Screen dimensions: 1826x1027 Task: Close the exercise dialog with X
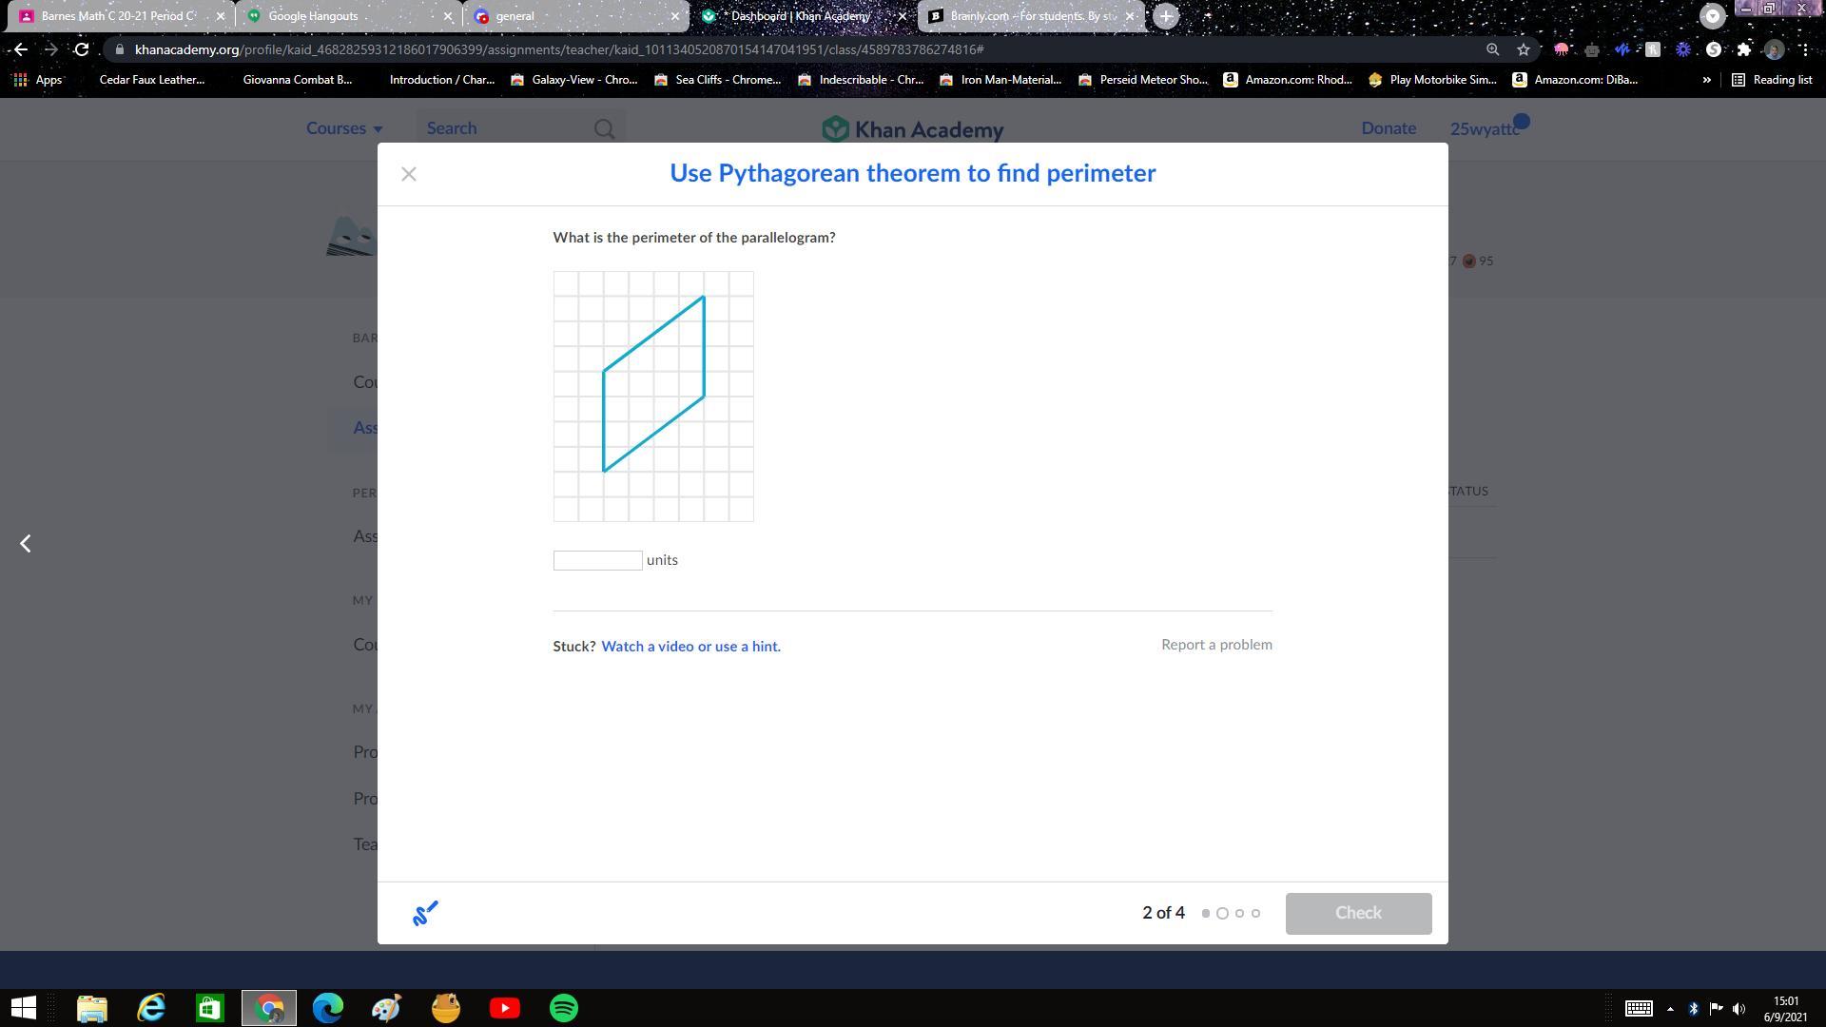coord(409,174)
